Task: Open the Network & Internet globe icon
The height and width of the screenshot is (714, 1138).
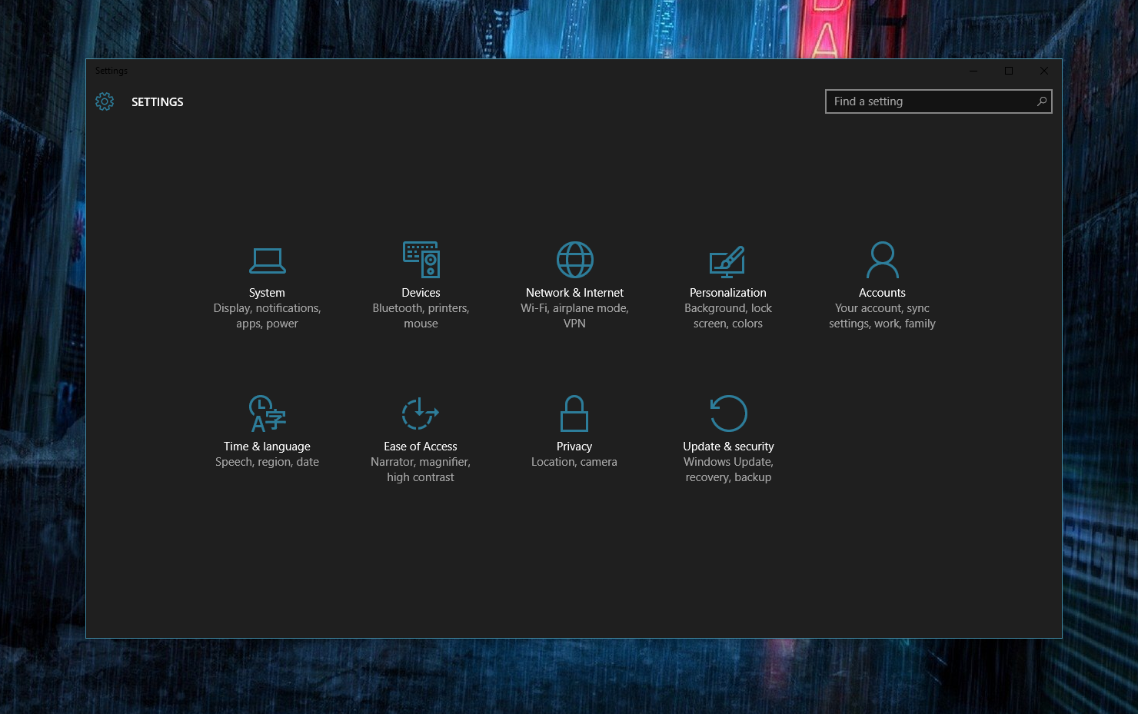Action: 575,260
